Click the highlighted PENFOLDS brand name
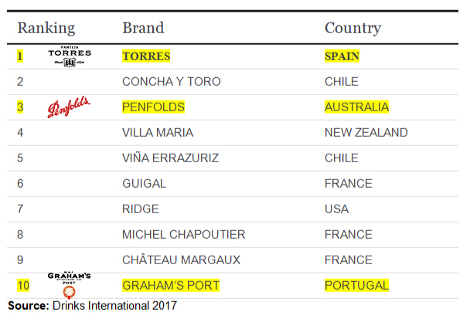This screenshot has height=319, width=470. click(x=154, y=107)
